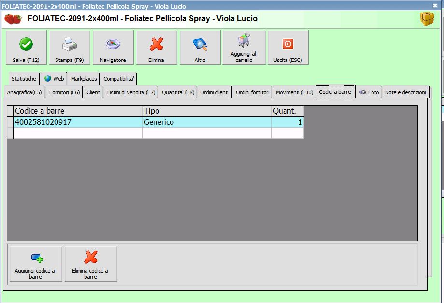Screen dimensions: 444x303
Task: Select the Fornitori (F6) tab
Action: tap(64, 92)
